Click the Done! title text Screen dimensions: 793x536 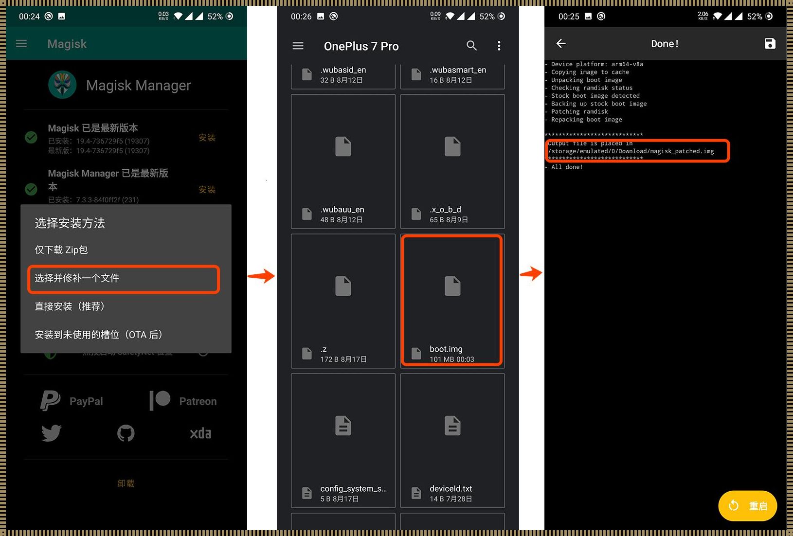point(664,44)
